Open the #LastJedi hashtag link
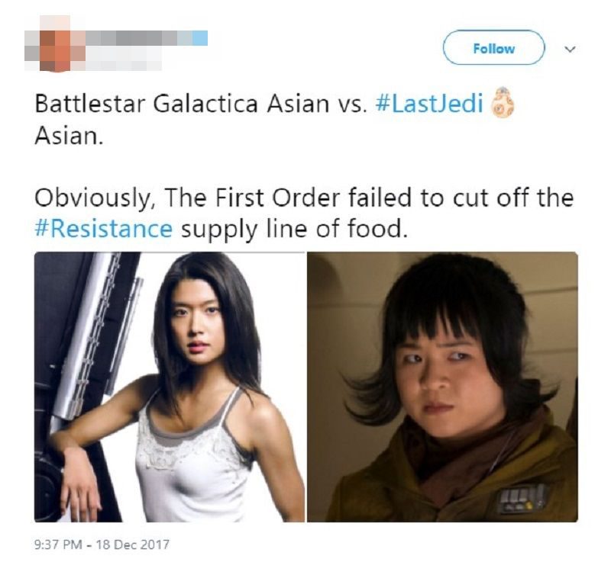 pyautogui.click(x=429, y=104)
